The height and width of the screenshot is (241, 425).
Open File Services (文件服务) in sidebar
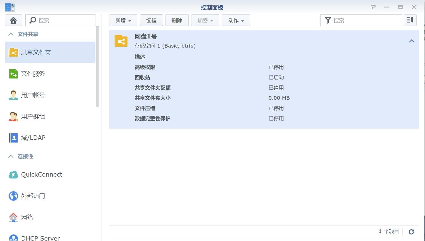click(x=50, y=73)
